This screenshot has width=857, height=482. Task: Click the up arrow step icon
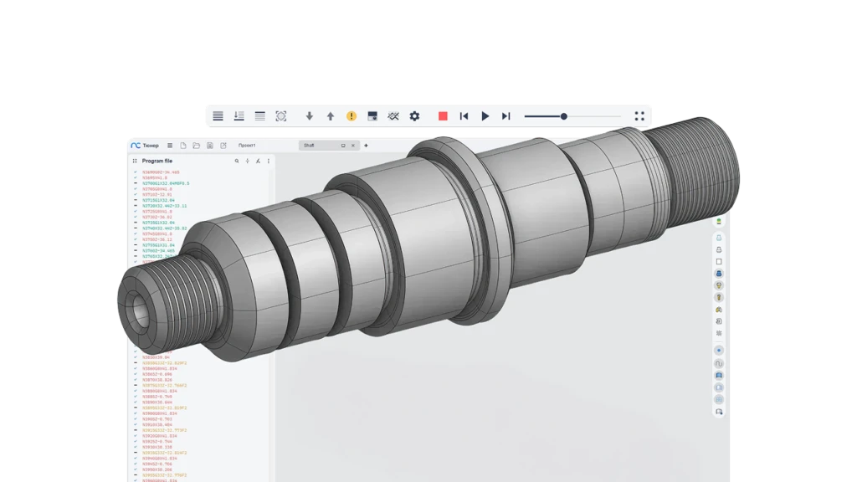click(x=331, y=116)
